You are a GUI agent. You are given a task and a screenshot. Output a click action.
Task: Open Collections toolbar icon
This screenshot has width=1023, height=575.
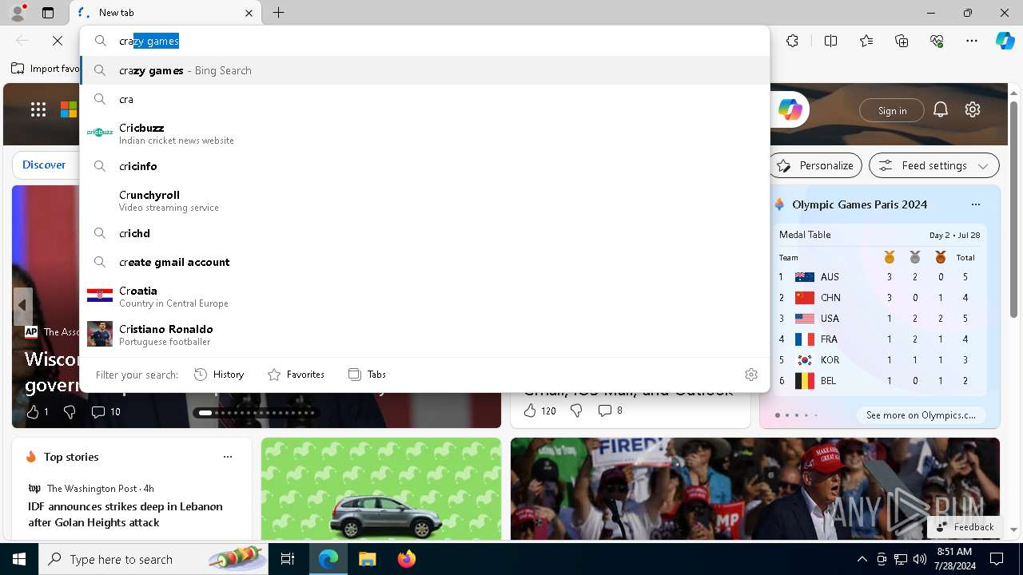(902, 41)
